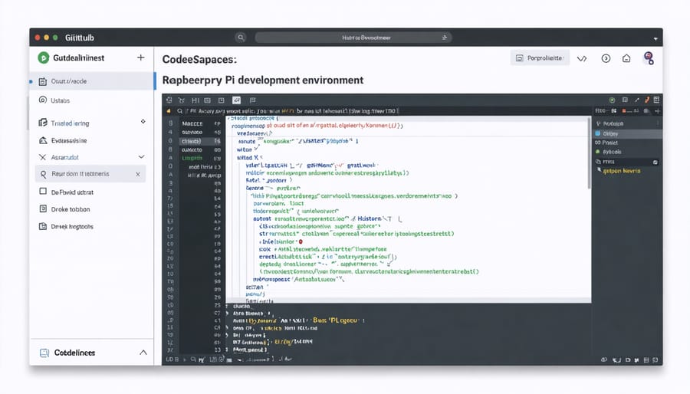690x394 pixels.
Task: Click the fourth boxed icon in editor toolbar
Action: [208, 100]
